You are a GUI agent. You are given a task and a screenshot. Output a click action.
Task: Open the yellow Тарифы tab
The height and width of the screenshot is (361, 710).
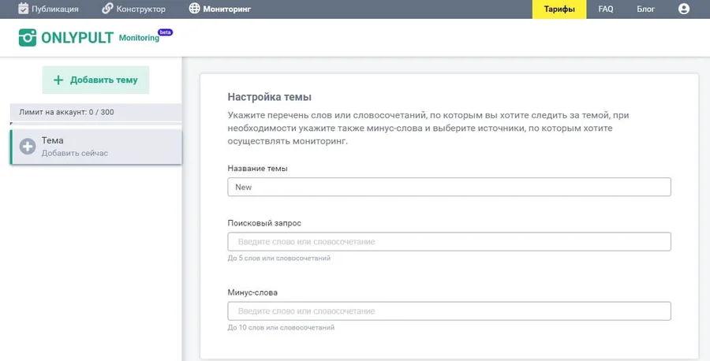tap(559, 9)
